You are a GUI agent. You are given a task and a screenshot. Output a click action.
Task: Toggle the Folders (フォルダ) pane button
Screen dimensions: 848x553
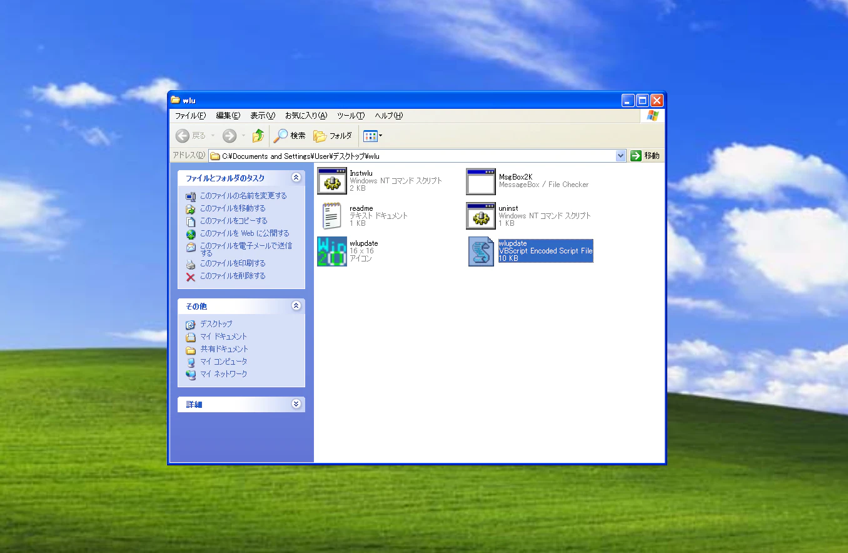(333, 136)
